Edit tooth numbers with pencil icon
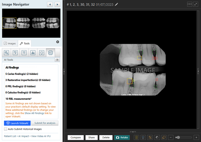This screenshot has width=201, height=142. (117, 4)
